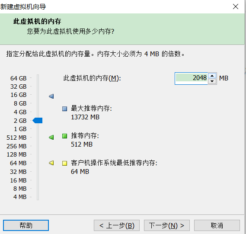Decrease memory with the spinner down arrow

[212, 81]
